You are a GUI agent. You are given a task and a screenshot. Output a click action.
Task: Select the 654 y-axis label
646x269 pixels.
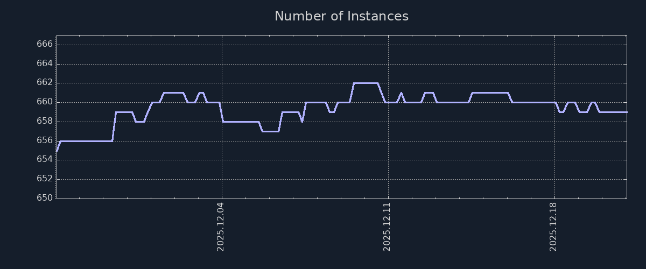(x=45, y=159)
